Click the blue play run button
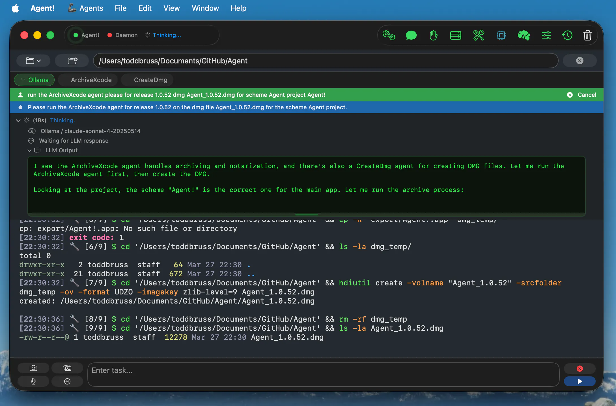616x406 pixels. pos(580,381)
